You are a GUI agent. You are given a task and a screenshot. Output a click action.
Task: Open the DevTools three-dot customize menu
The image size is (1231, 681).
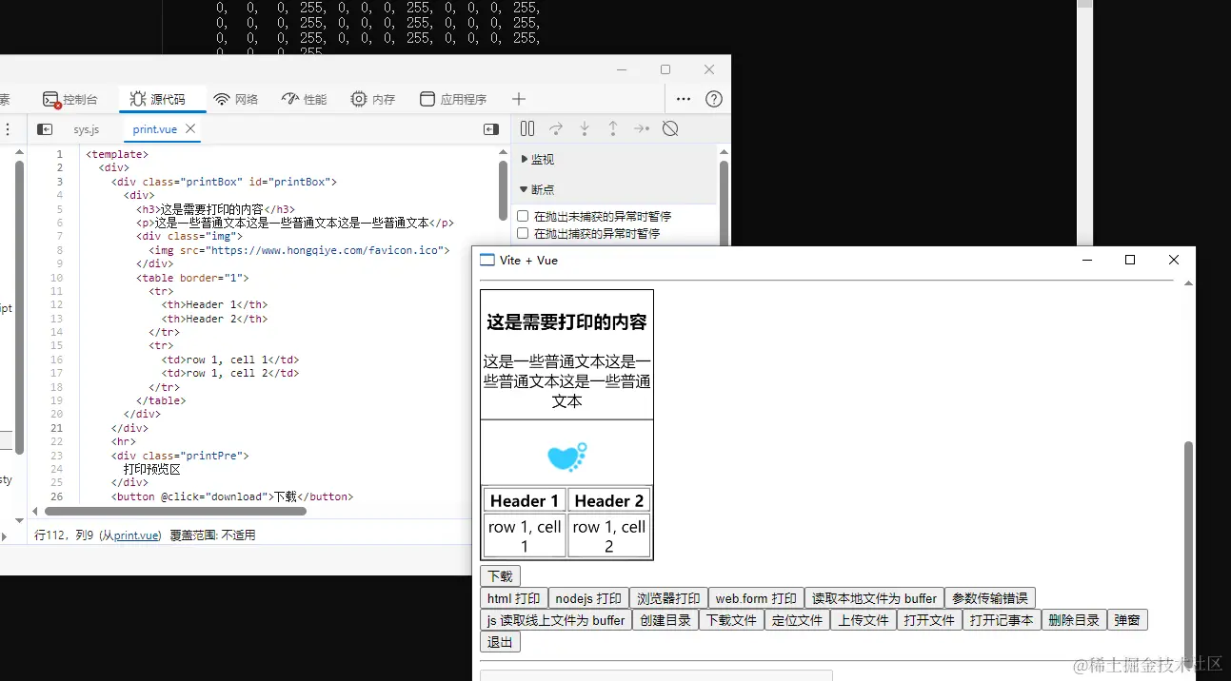[x=684, y=99]
